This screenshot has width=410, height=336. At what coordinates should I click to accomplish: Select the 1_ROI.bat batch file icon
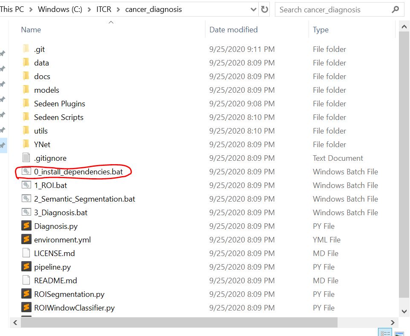click(x=26, y=185)
